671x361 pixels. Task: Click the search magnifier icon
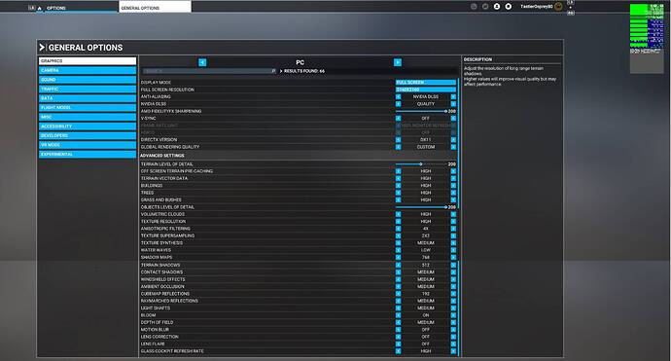[x=273, y=71]
